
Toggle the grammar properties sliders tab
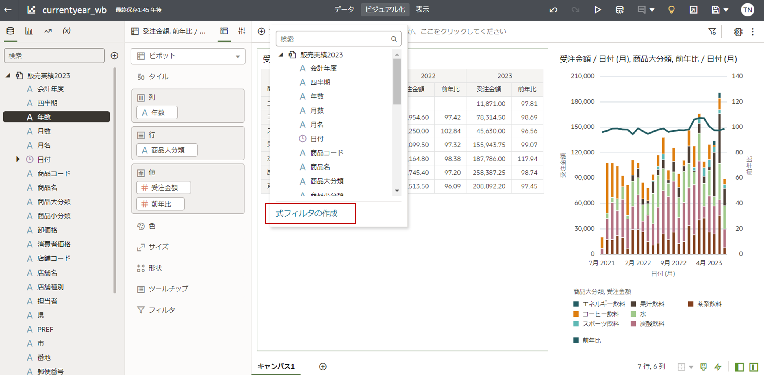point(242,31)
